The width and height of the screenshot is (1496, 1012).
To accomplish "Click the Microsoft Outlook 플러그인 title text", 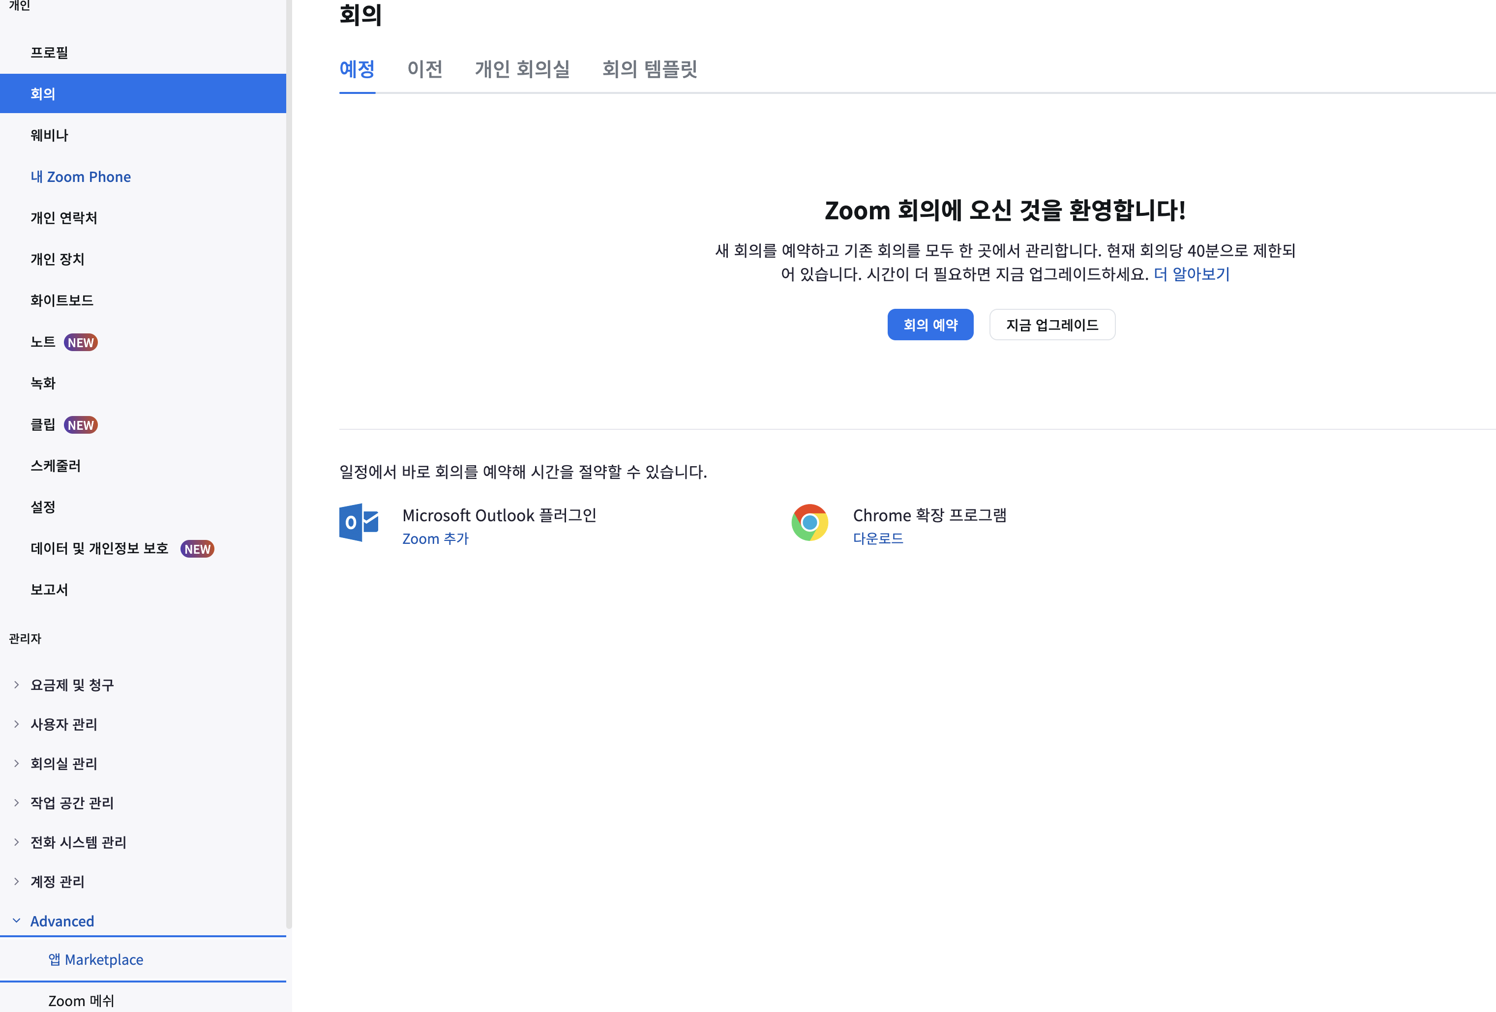I will coord(500,515).
